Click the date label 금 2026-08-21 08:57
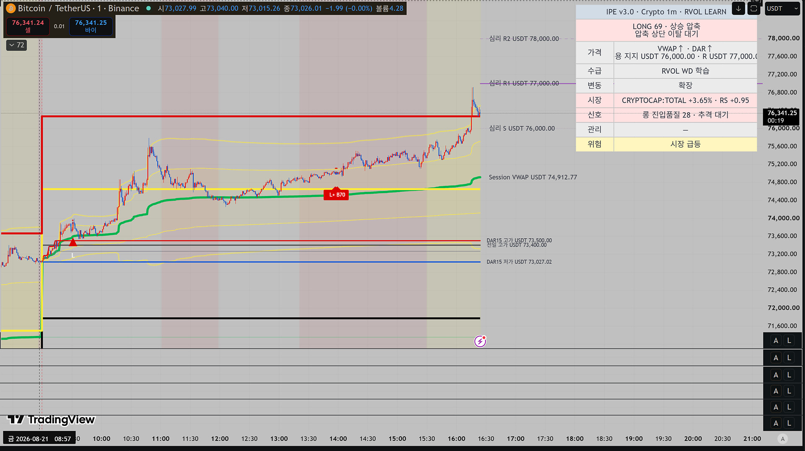Image resolution: width=805 pixels, height=451 pixels. pyautogui.click(x=39, y=439)
